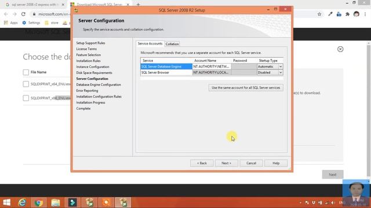The height and width of the screenshot is (208, 371).
Task: Select the SQL Server Database Engine service row
Action: pyautogui.click(x=166, y=66)
